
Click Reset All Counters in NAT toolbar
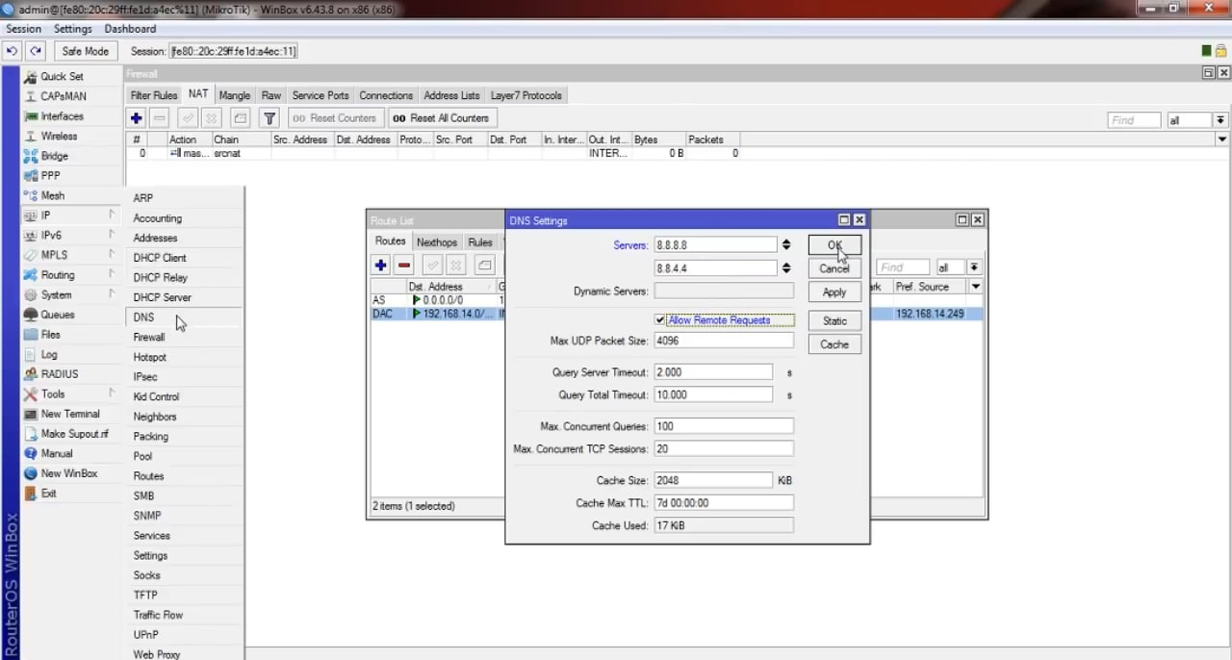coord(441,117)
